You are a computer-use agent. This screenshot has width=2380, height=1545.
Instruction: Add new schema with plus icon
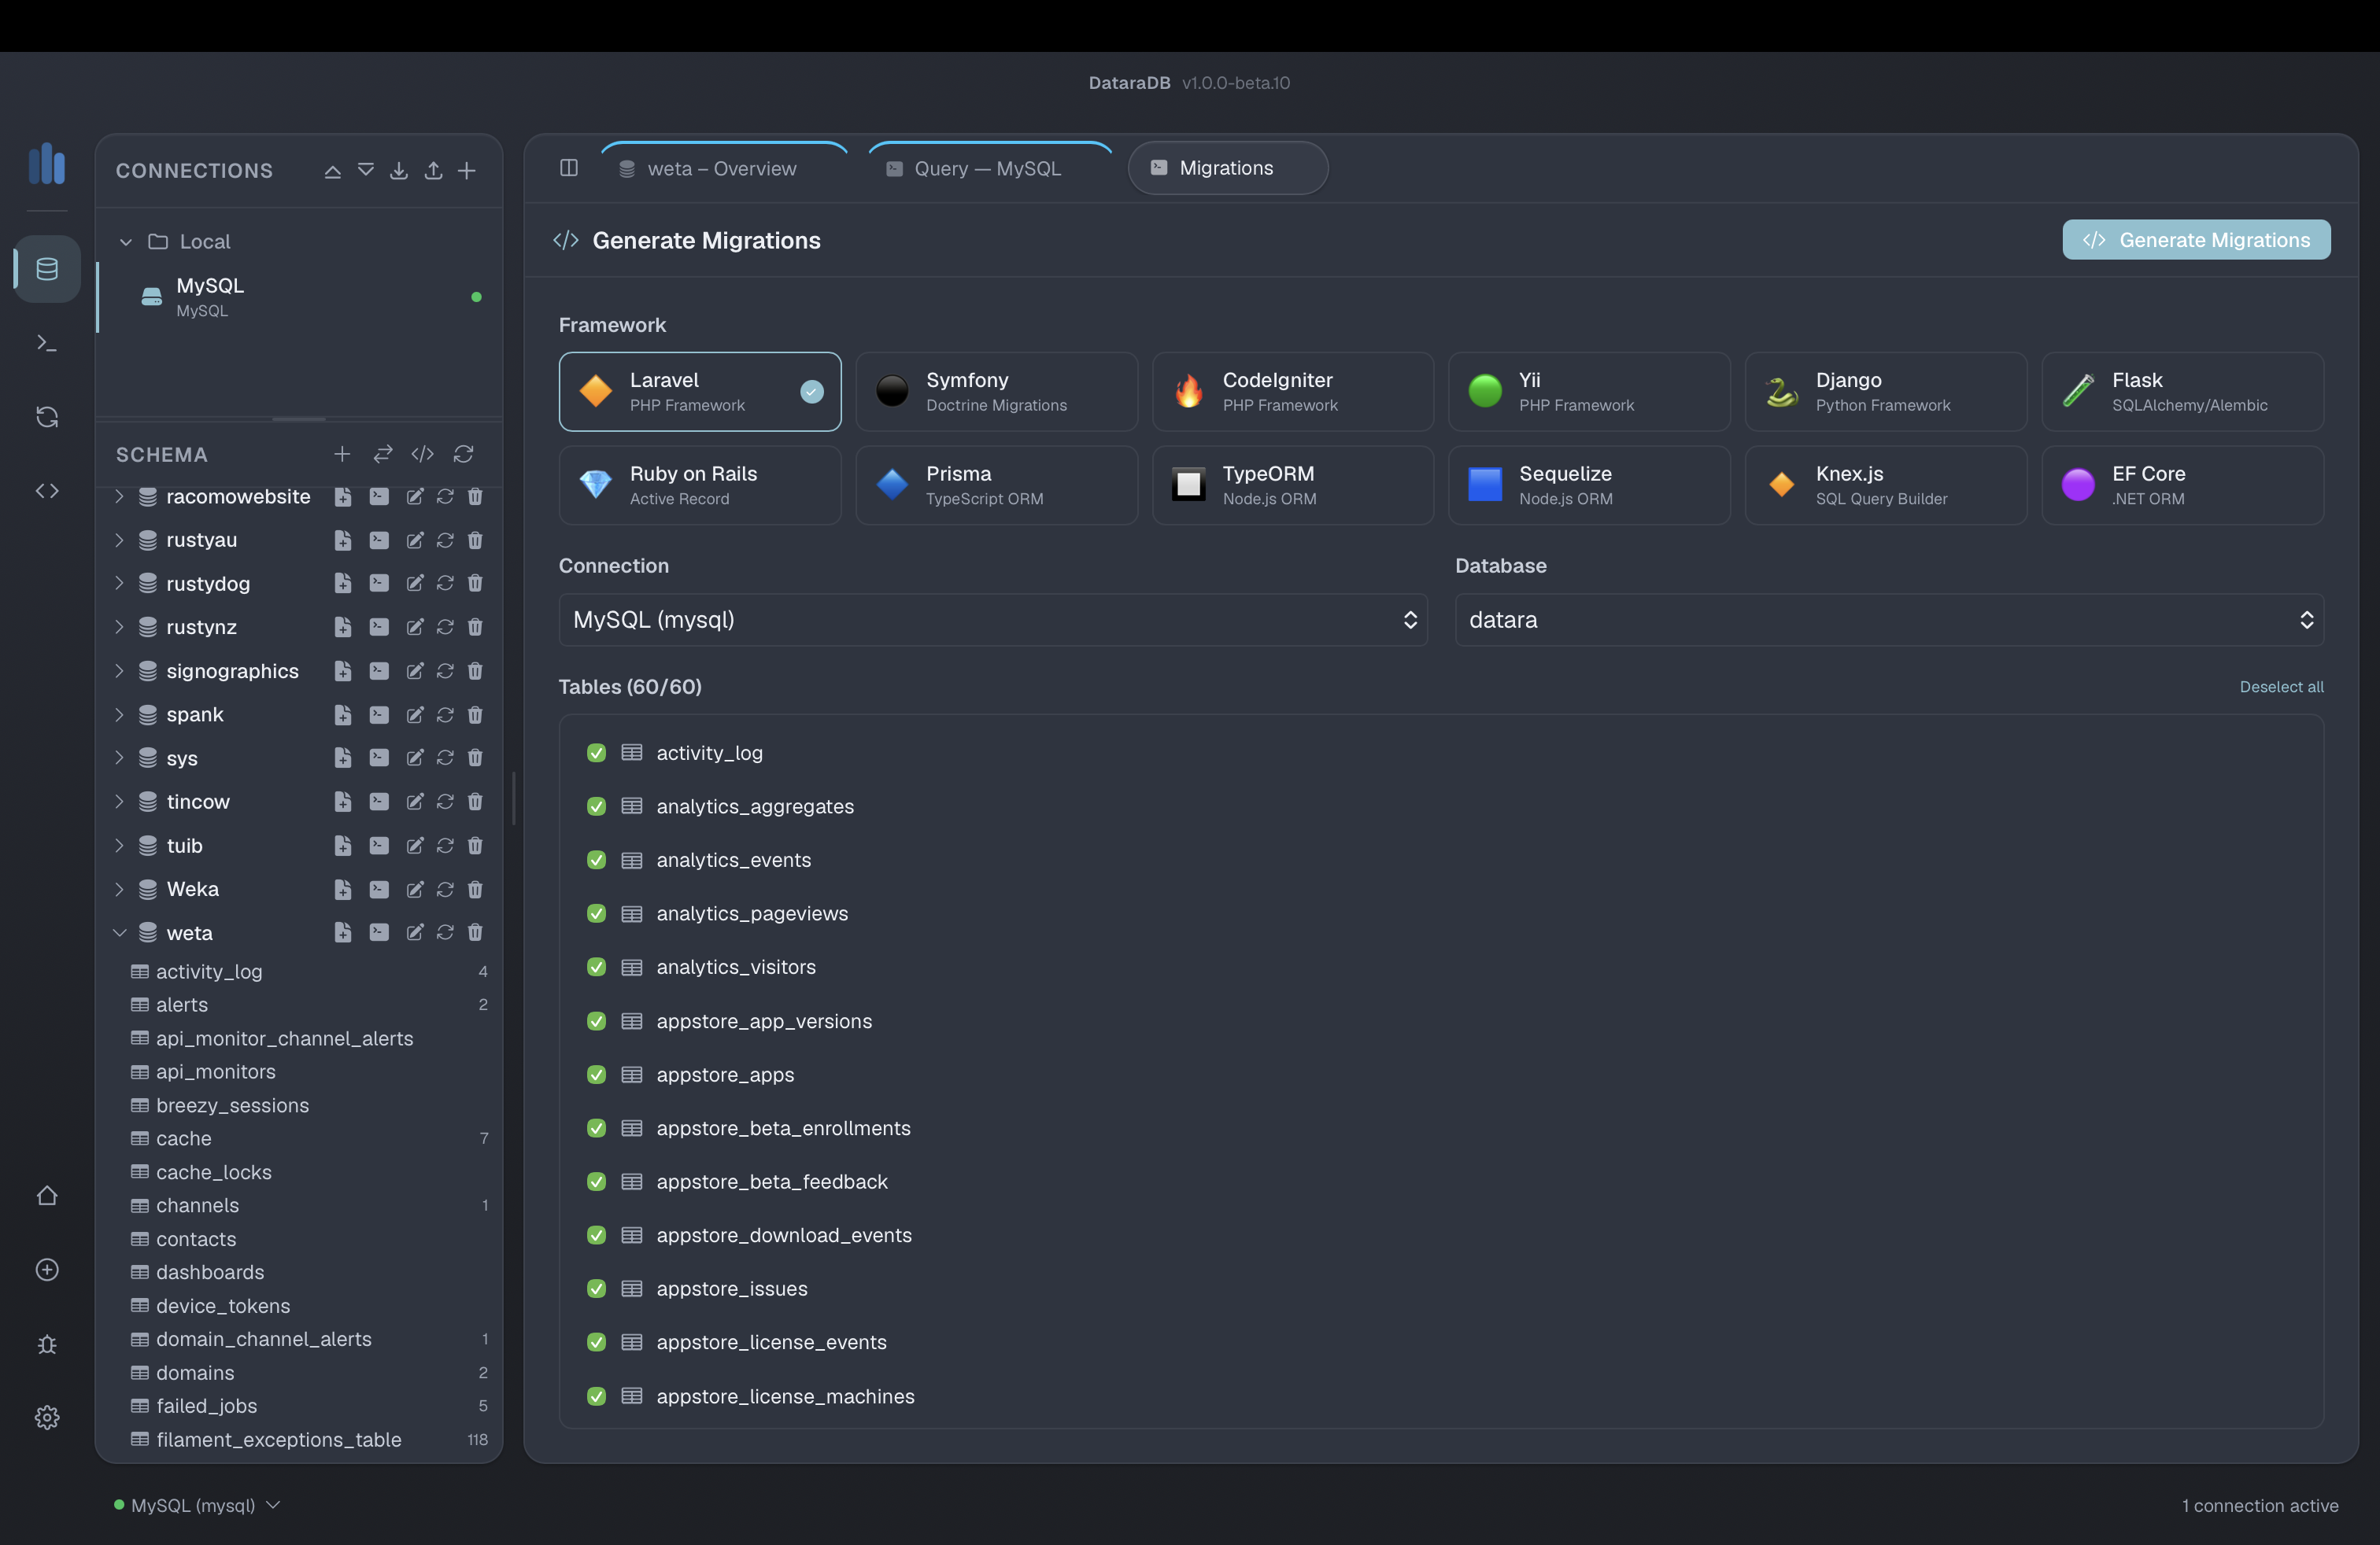tap(342, 454)
